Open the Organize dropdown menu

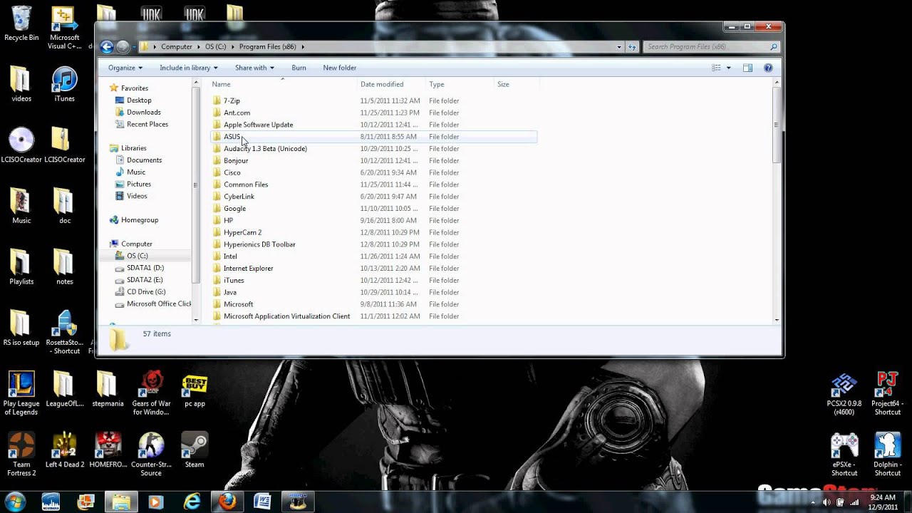pos(125,68)
